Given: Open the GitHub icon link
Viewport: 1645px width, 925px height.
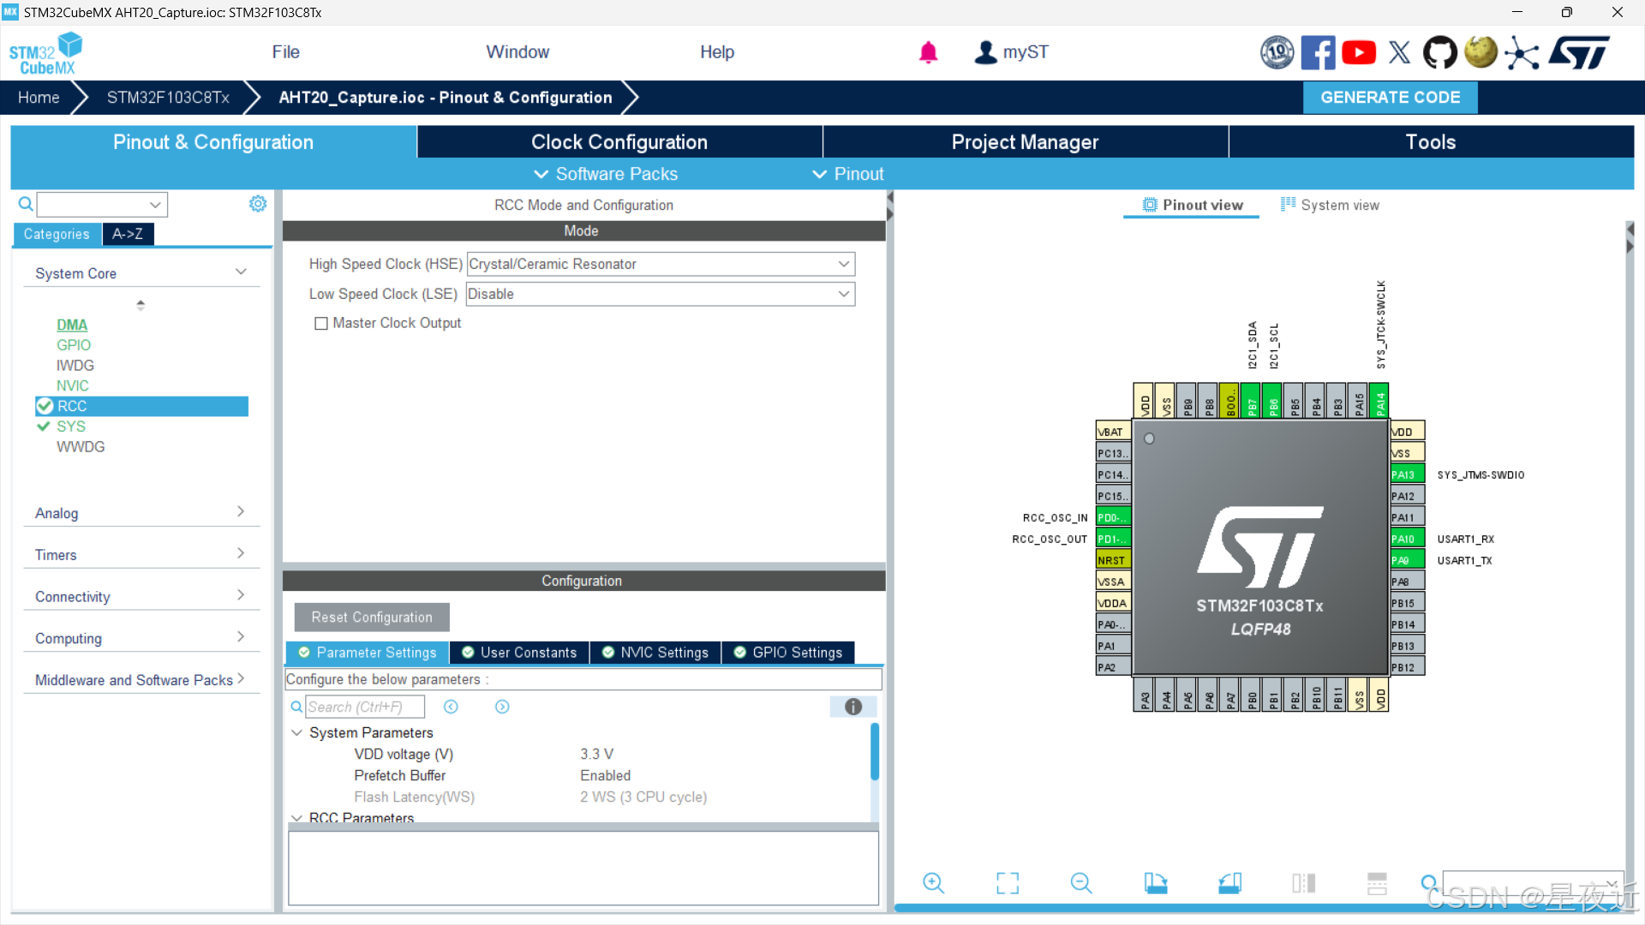Looking at the screenshot, I should [1439, 53].
